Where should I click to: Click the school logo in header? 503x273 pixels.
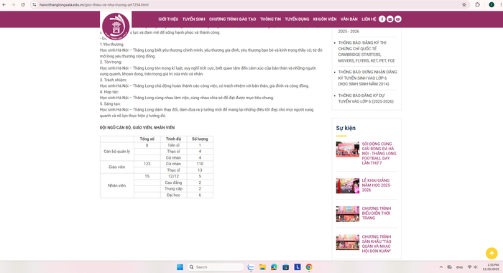coord(116,27)
